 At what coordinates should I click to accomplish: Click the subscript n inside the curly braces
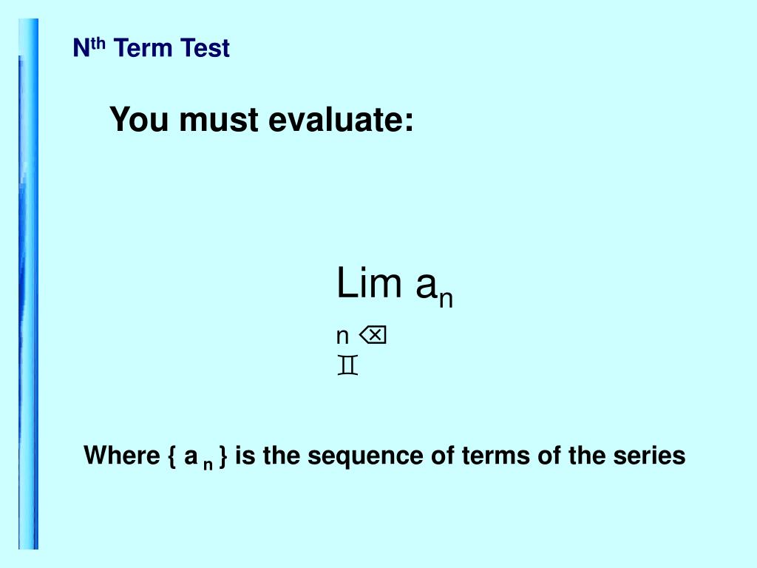208,464
